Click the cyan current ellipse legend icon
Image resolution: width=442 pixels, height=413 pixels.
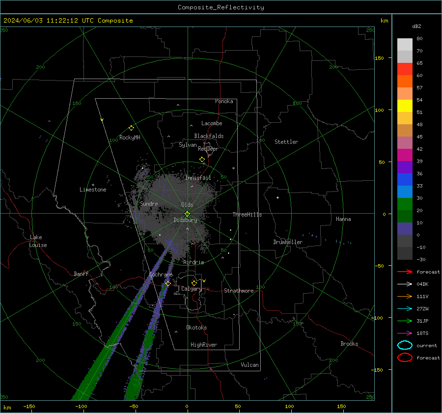405,345
